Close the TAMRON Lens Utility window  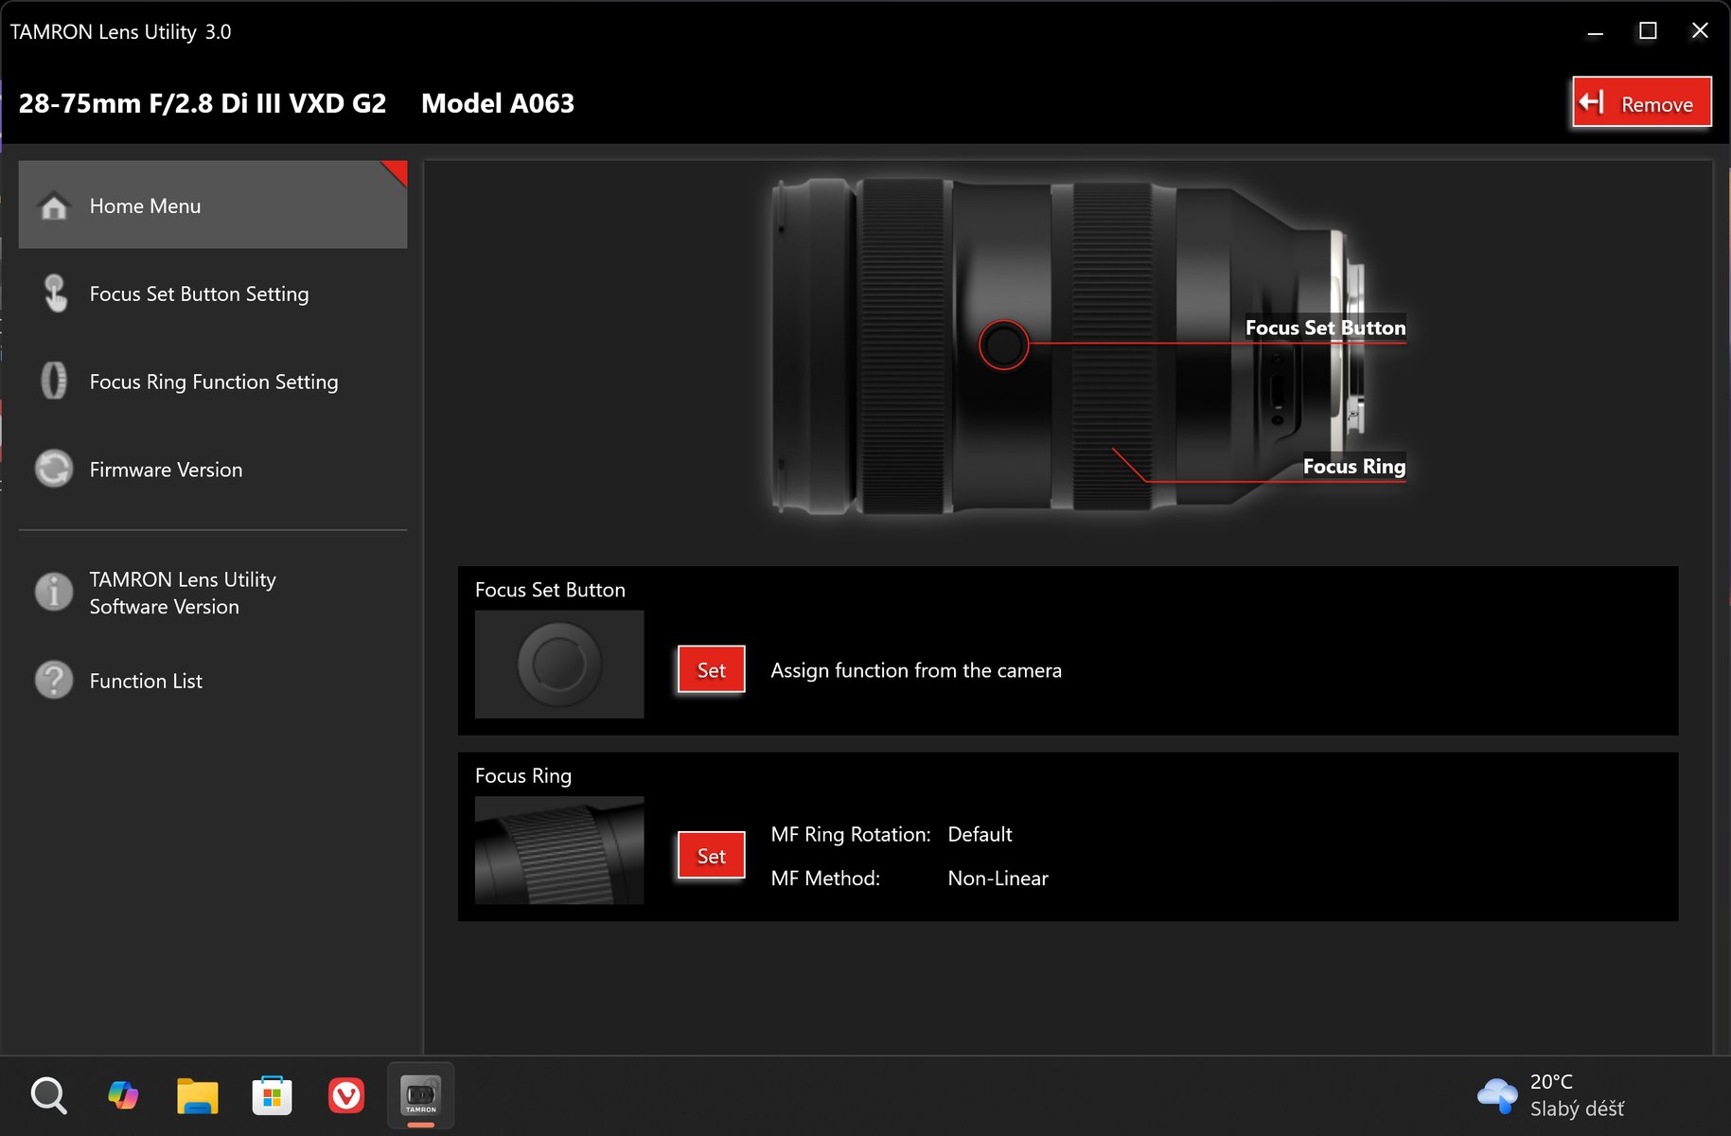1700,31
